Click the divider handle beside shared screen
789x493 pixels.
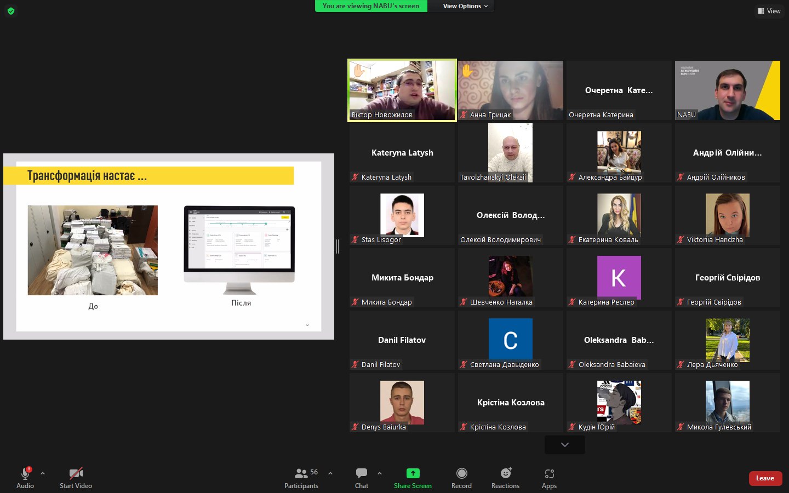pos(338,247)
